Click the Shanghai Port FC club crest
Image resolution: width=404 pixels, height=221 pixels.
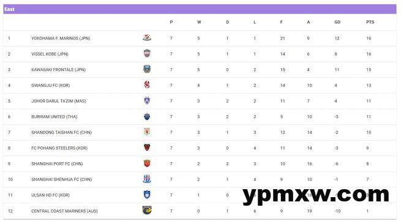[x=147, y=163]
